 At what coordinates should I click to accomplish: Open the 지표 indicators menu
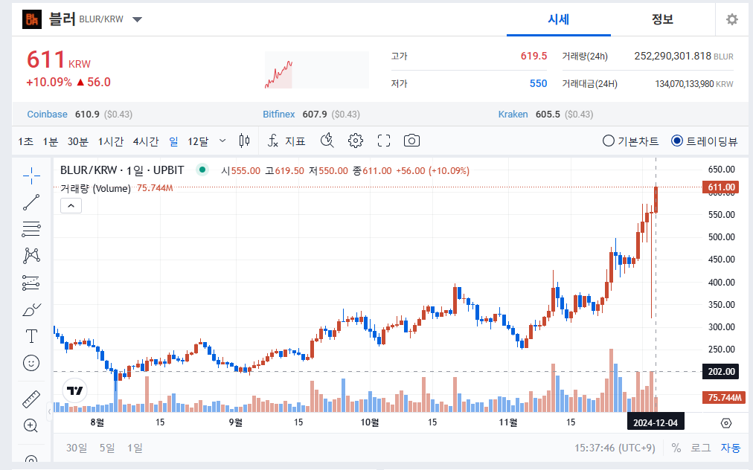coord(286,141)
